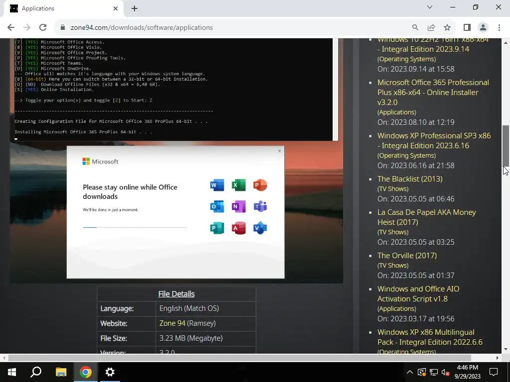Switch to Chrome in the taskbar
The width and height of the screenshot is (510, 382).
pyautogui.click(x=86, y=372)
